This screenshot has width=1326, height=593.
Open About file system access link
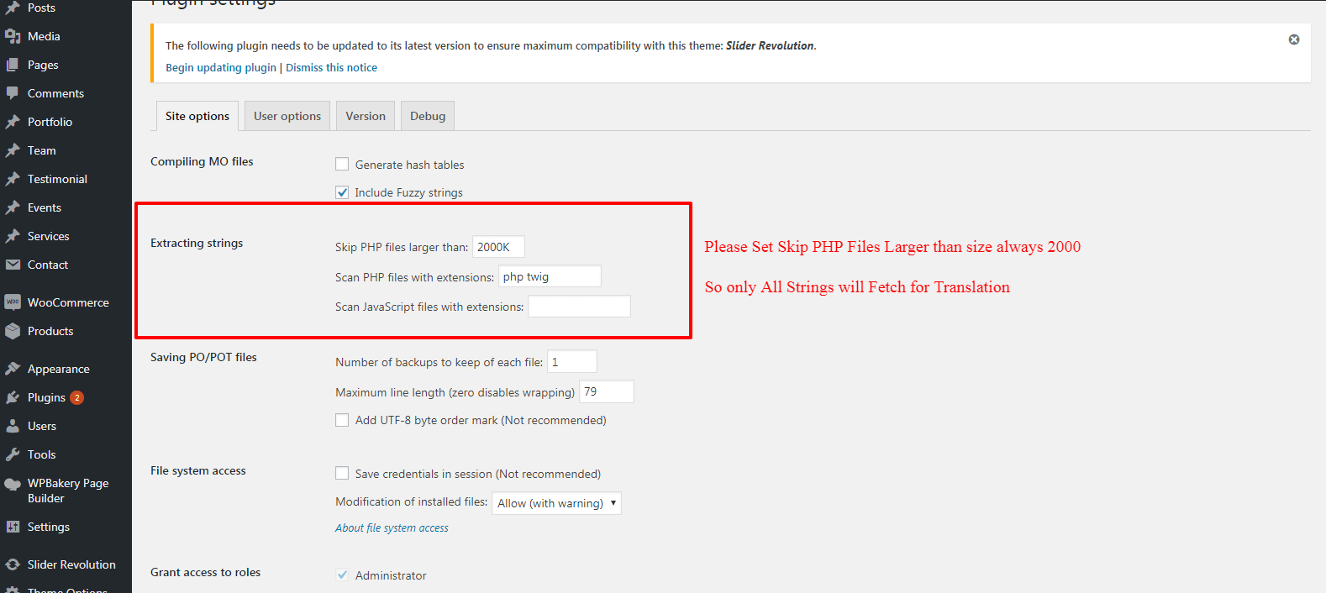click(x=392, y=528)
